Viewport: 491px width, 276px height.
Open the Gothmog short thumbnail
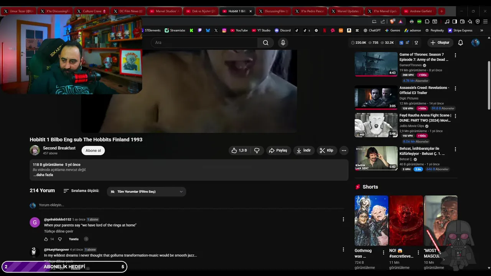(x=371, y=220)
